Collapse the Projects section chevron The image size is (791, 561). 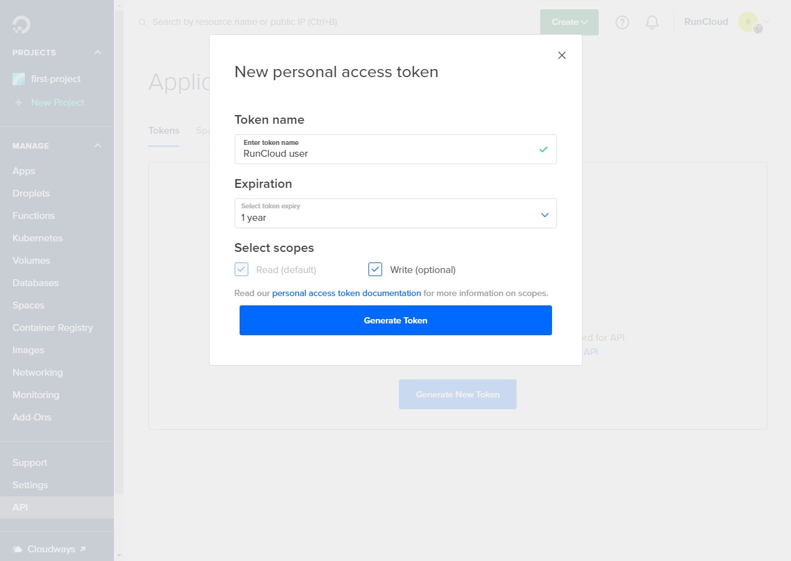[98, 52]
